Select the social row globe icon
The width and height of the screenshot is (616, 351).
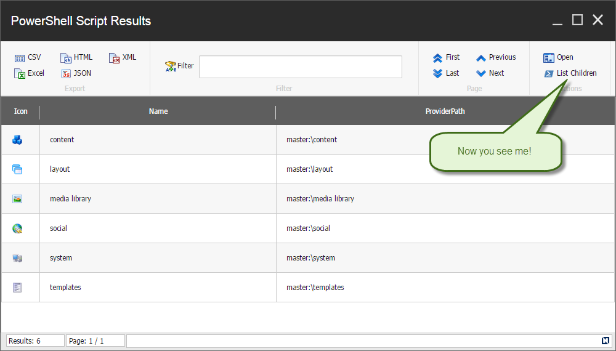coord(17,228)
